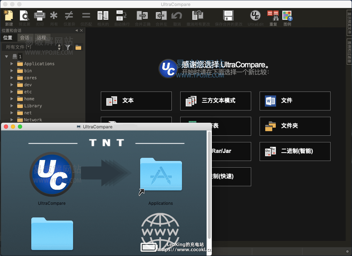Viewport: 352px width, 256px height.
Task: Select the 仅匹配 equals icon
Action: click(86, 16)
